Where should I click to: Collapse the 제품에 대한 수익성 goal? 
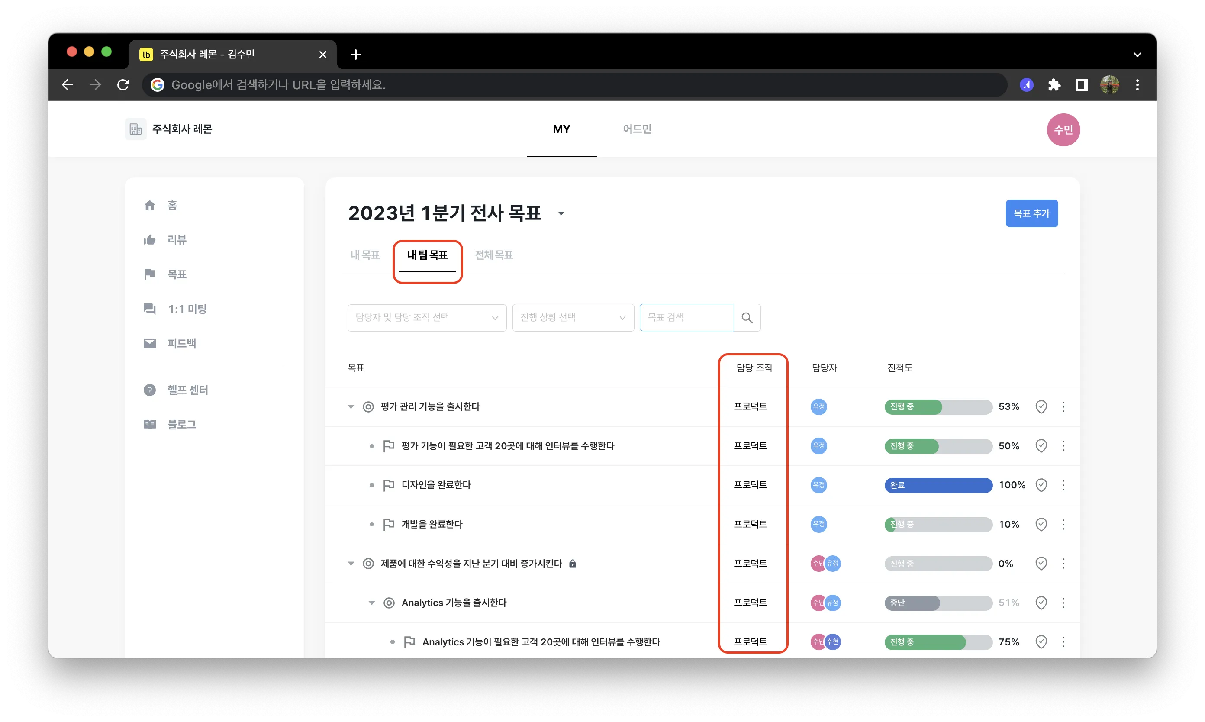[x=351, y=564]
